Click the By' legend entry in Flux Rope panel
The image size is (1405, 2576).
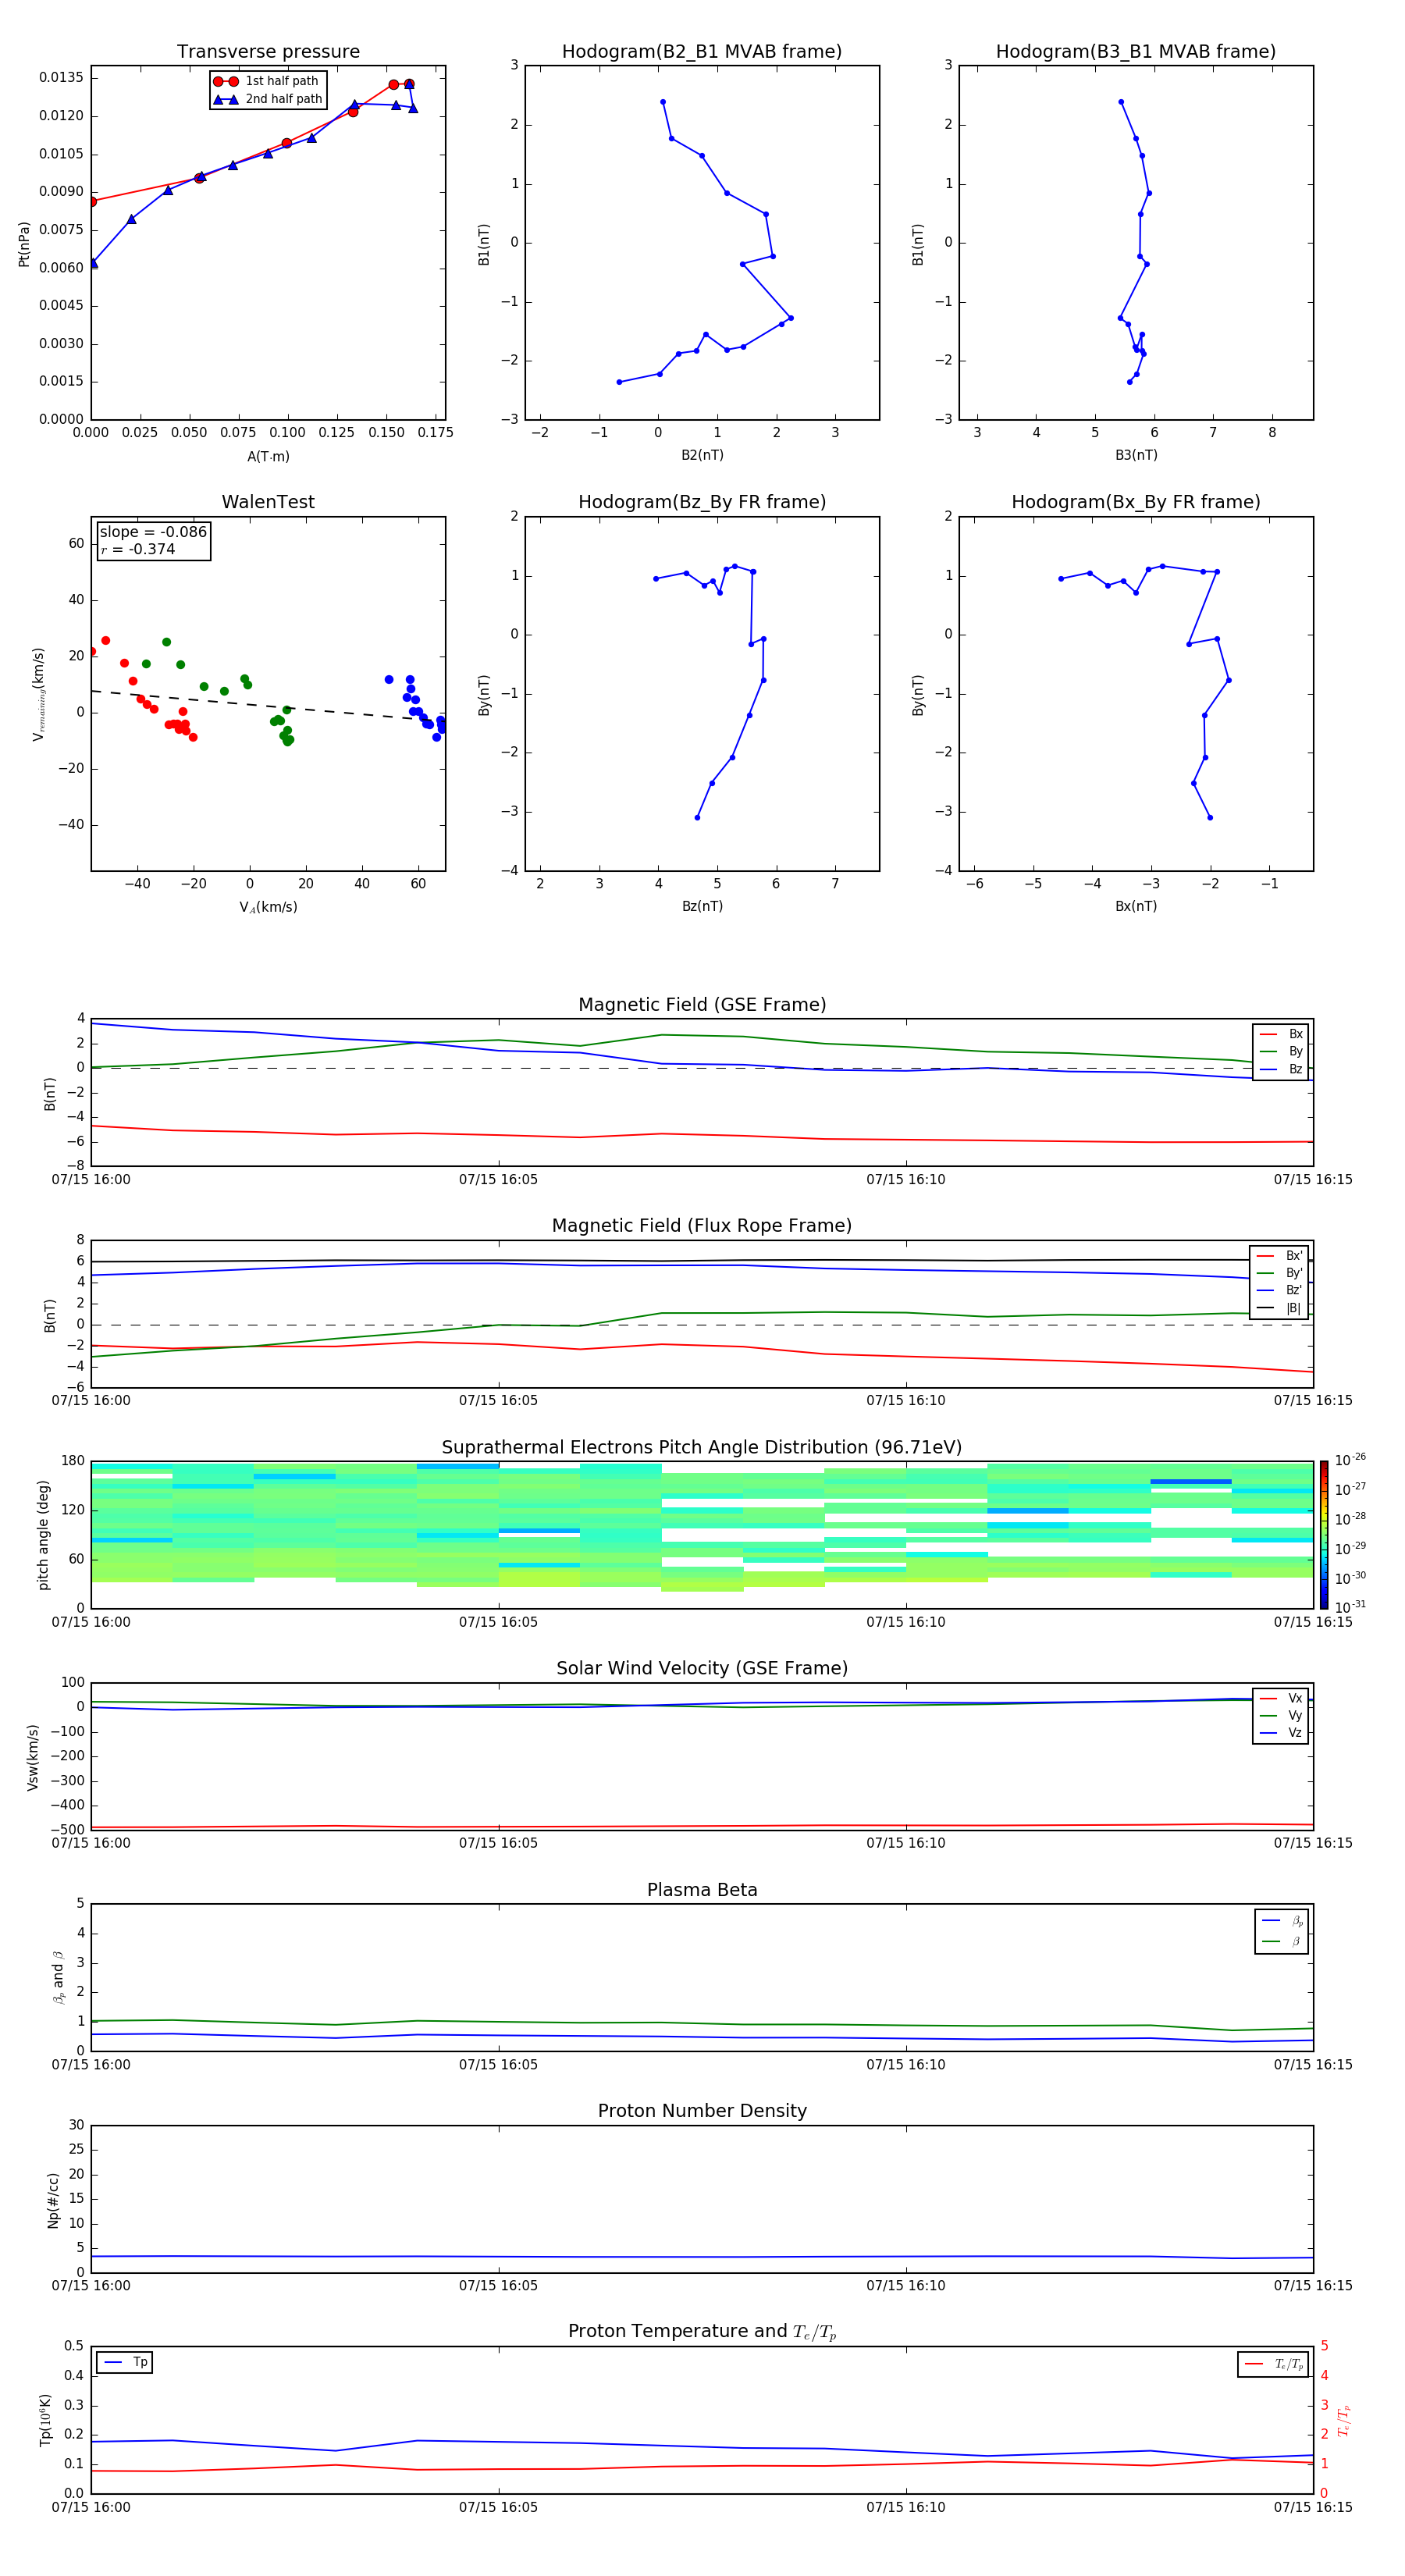pos(1279,1273)
